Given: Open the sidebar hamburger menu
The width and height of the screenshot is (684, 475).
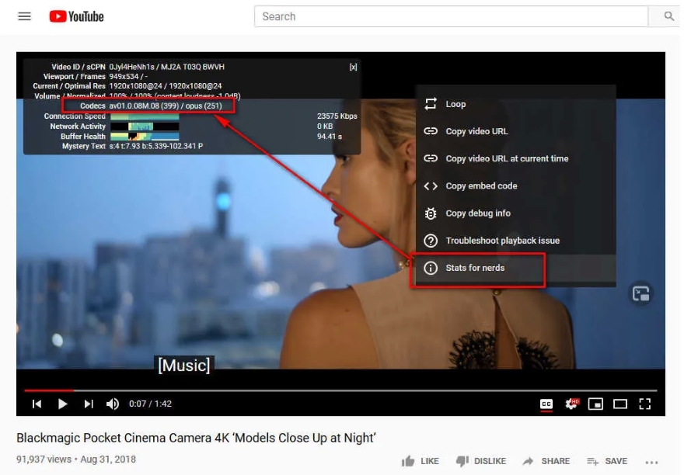Looking at the screenshot, I should [24, 16].
